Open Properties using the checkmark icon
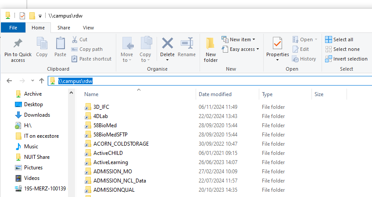This screenshot has width=372, height=197. coord(277,44)
